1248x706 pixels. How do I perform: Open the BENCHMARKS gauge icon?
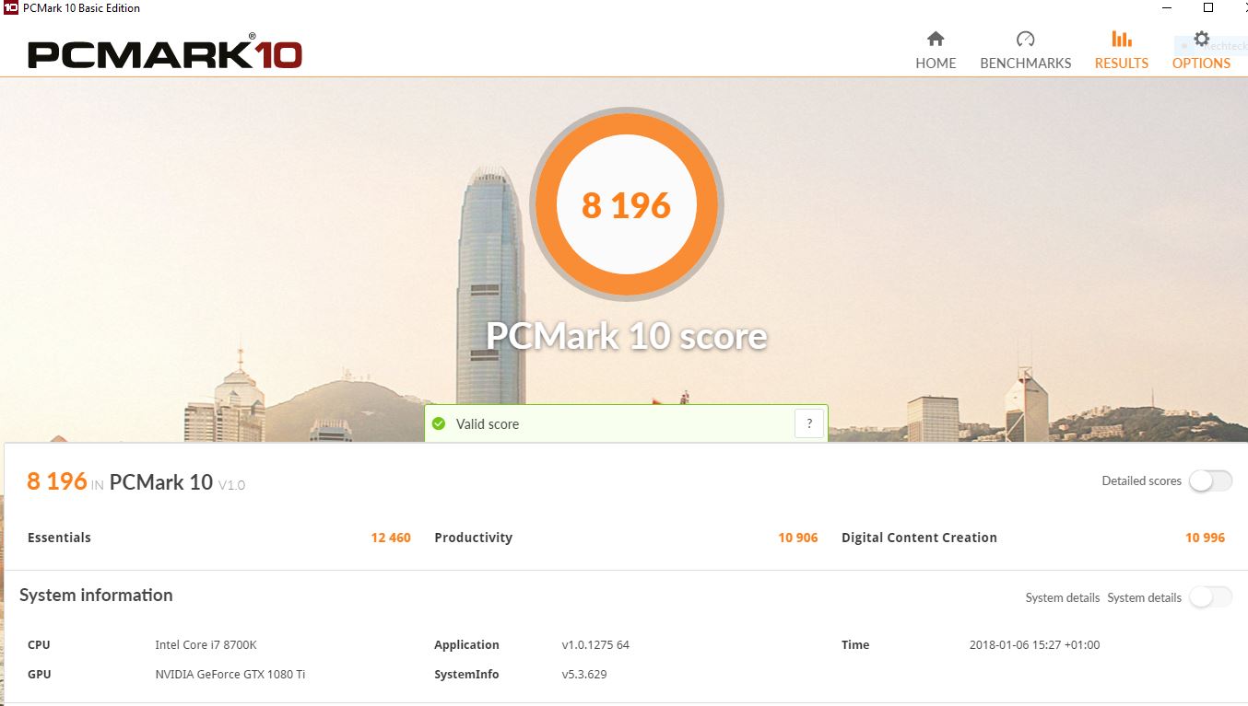click(1026, 39)
